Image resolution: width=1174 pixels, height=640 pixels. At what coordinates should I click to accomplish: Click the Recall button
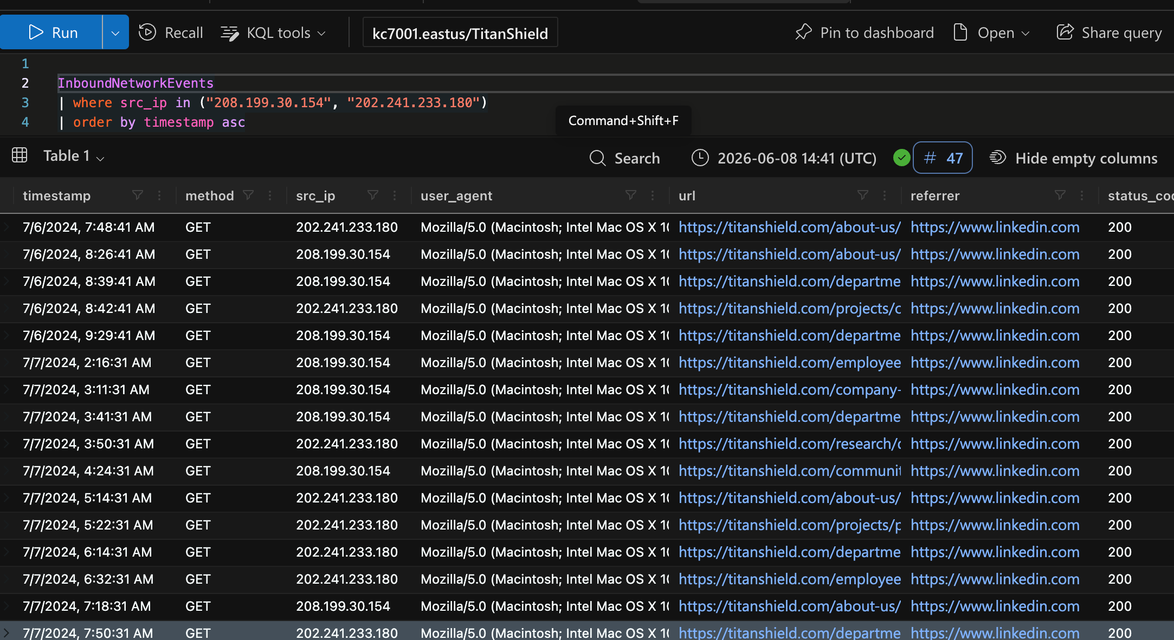click(171, 32)
